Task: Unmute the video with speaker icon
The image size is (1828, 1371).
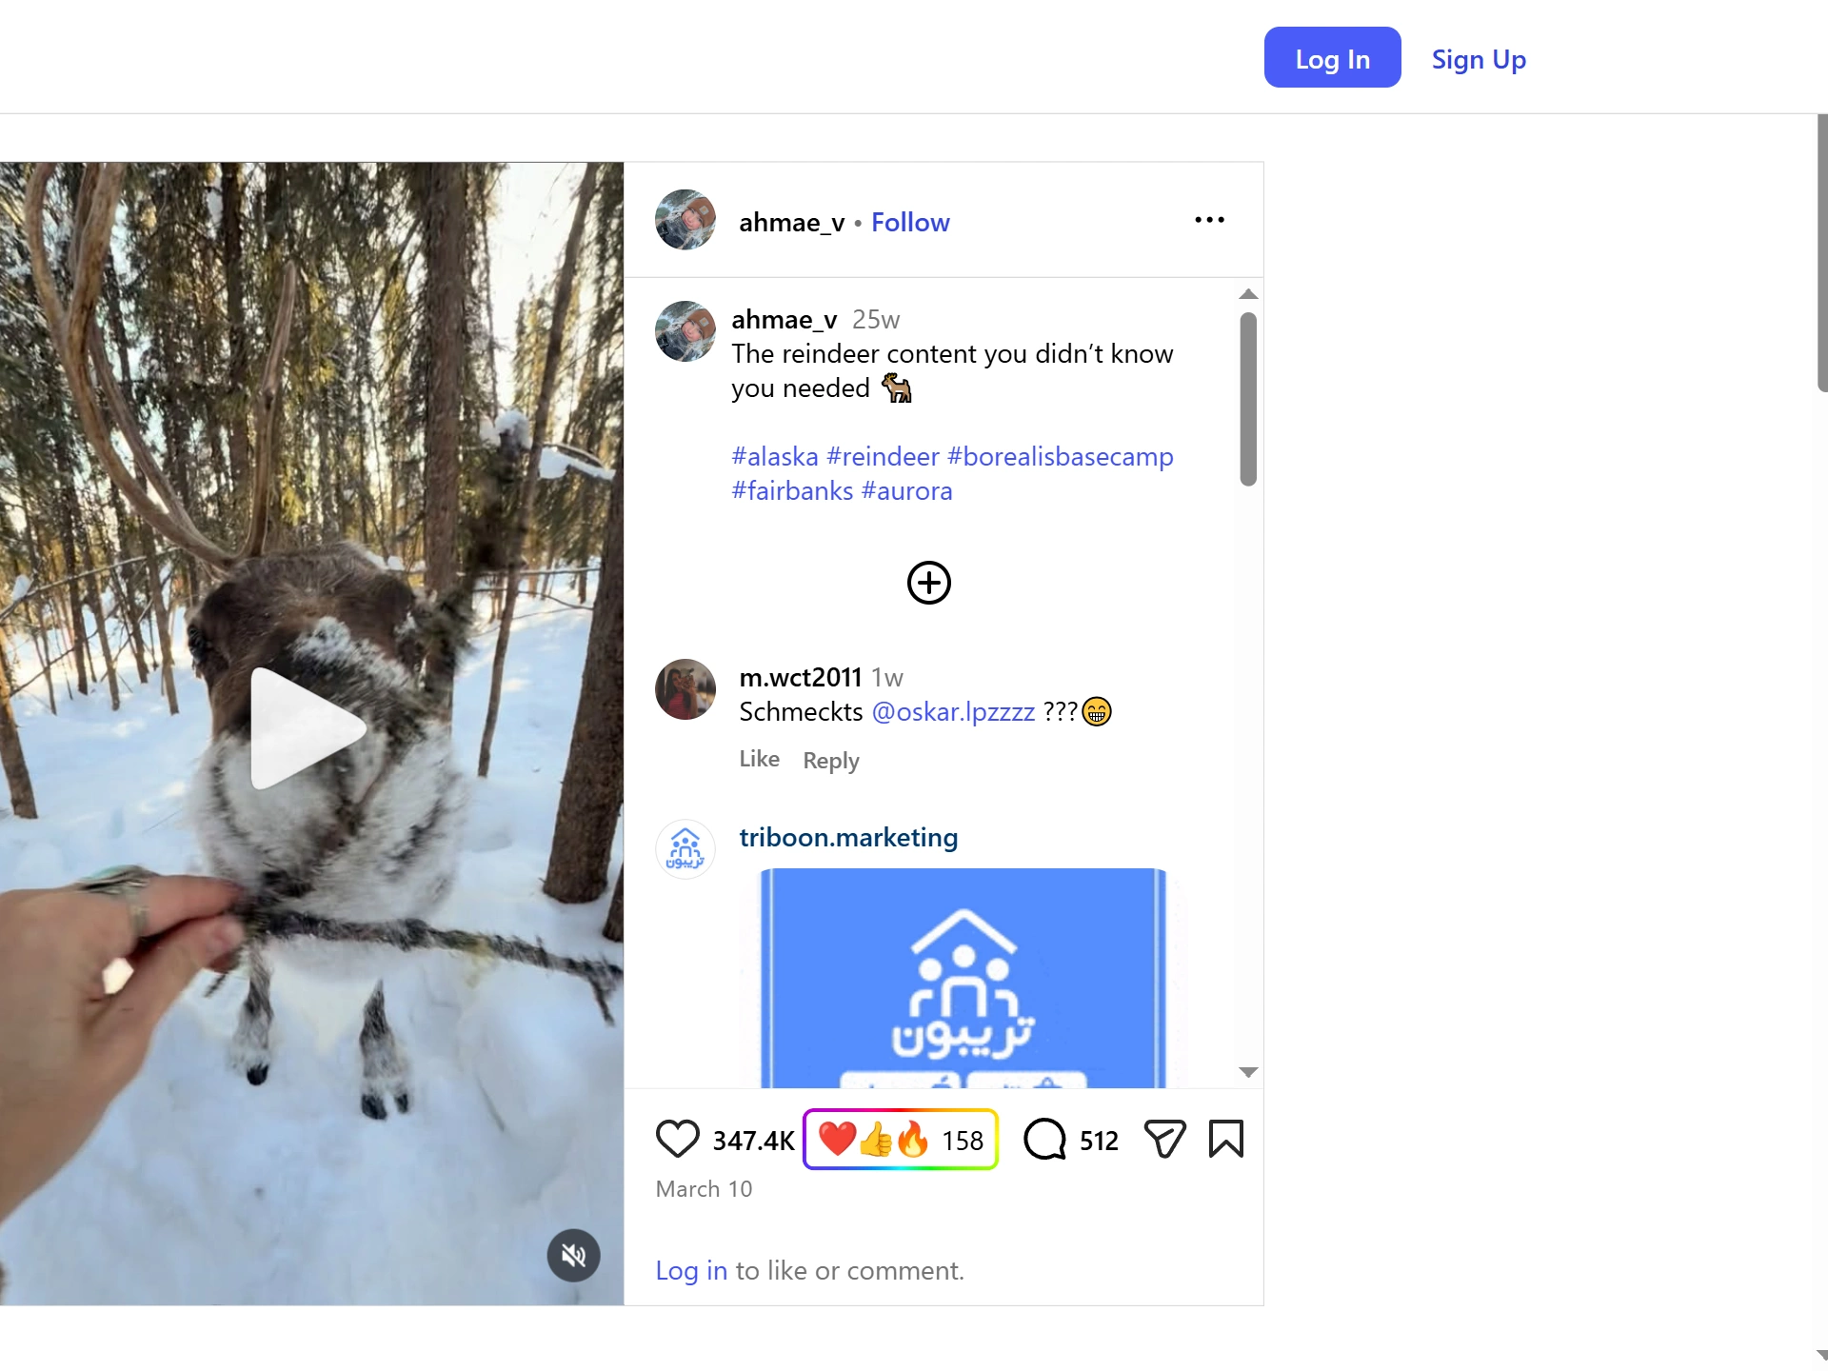Action: tap(573, 1256)
